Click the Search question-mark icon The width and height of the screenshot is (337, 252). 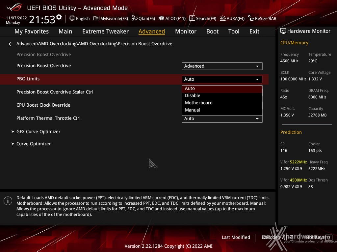192,18
